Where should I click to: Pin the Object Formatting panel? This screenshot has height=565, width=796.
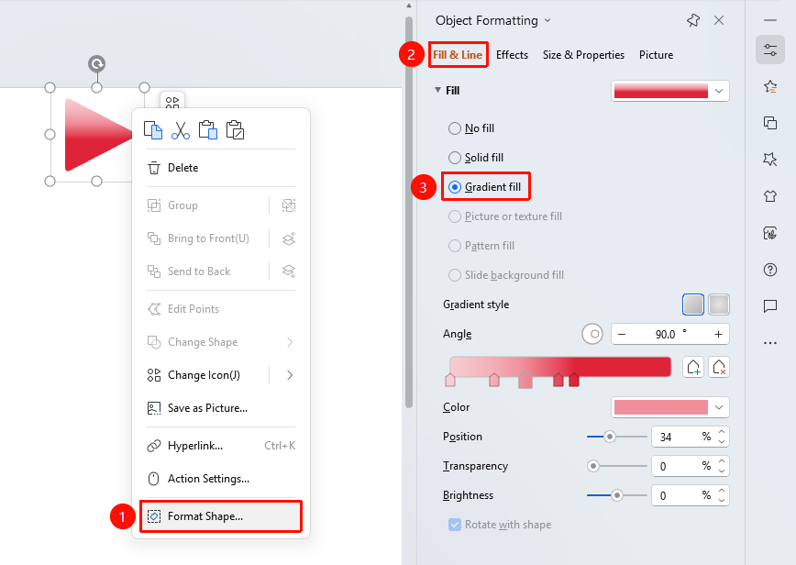[x=693, y=20]
